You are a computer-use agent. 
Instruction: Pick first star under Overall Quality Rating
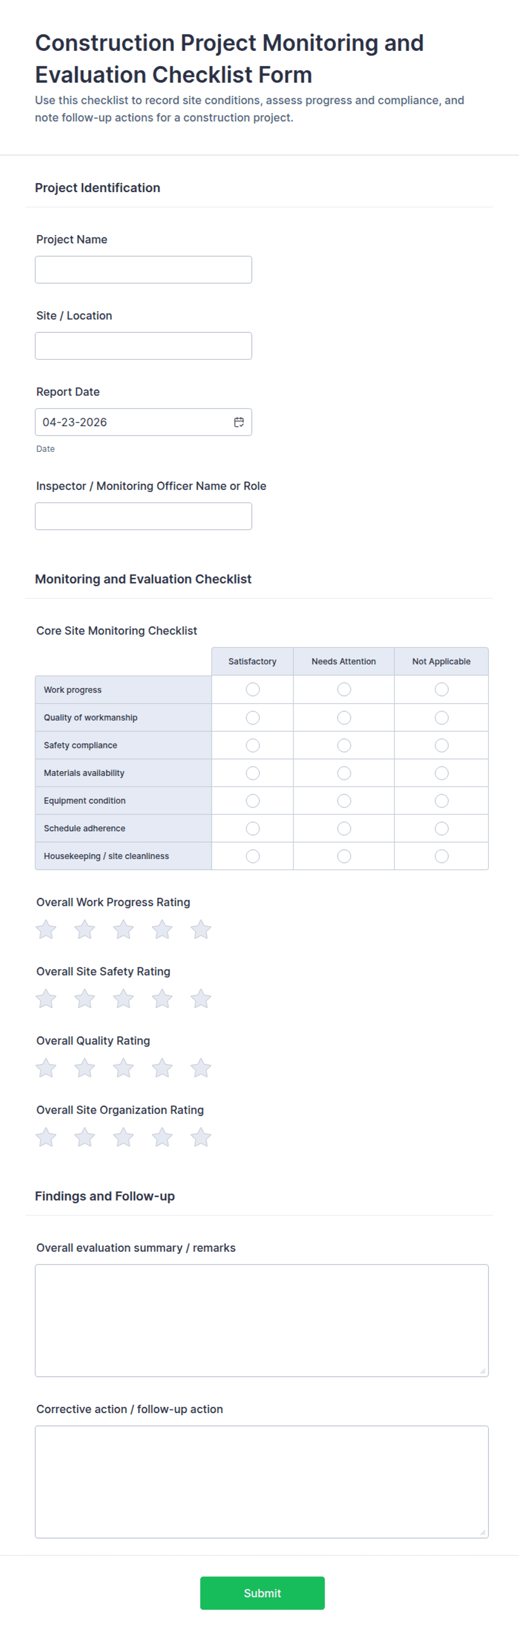46,1068
